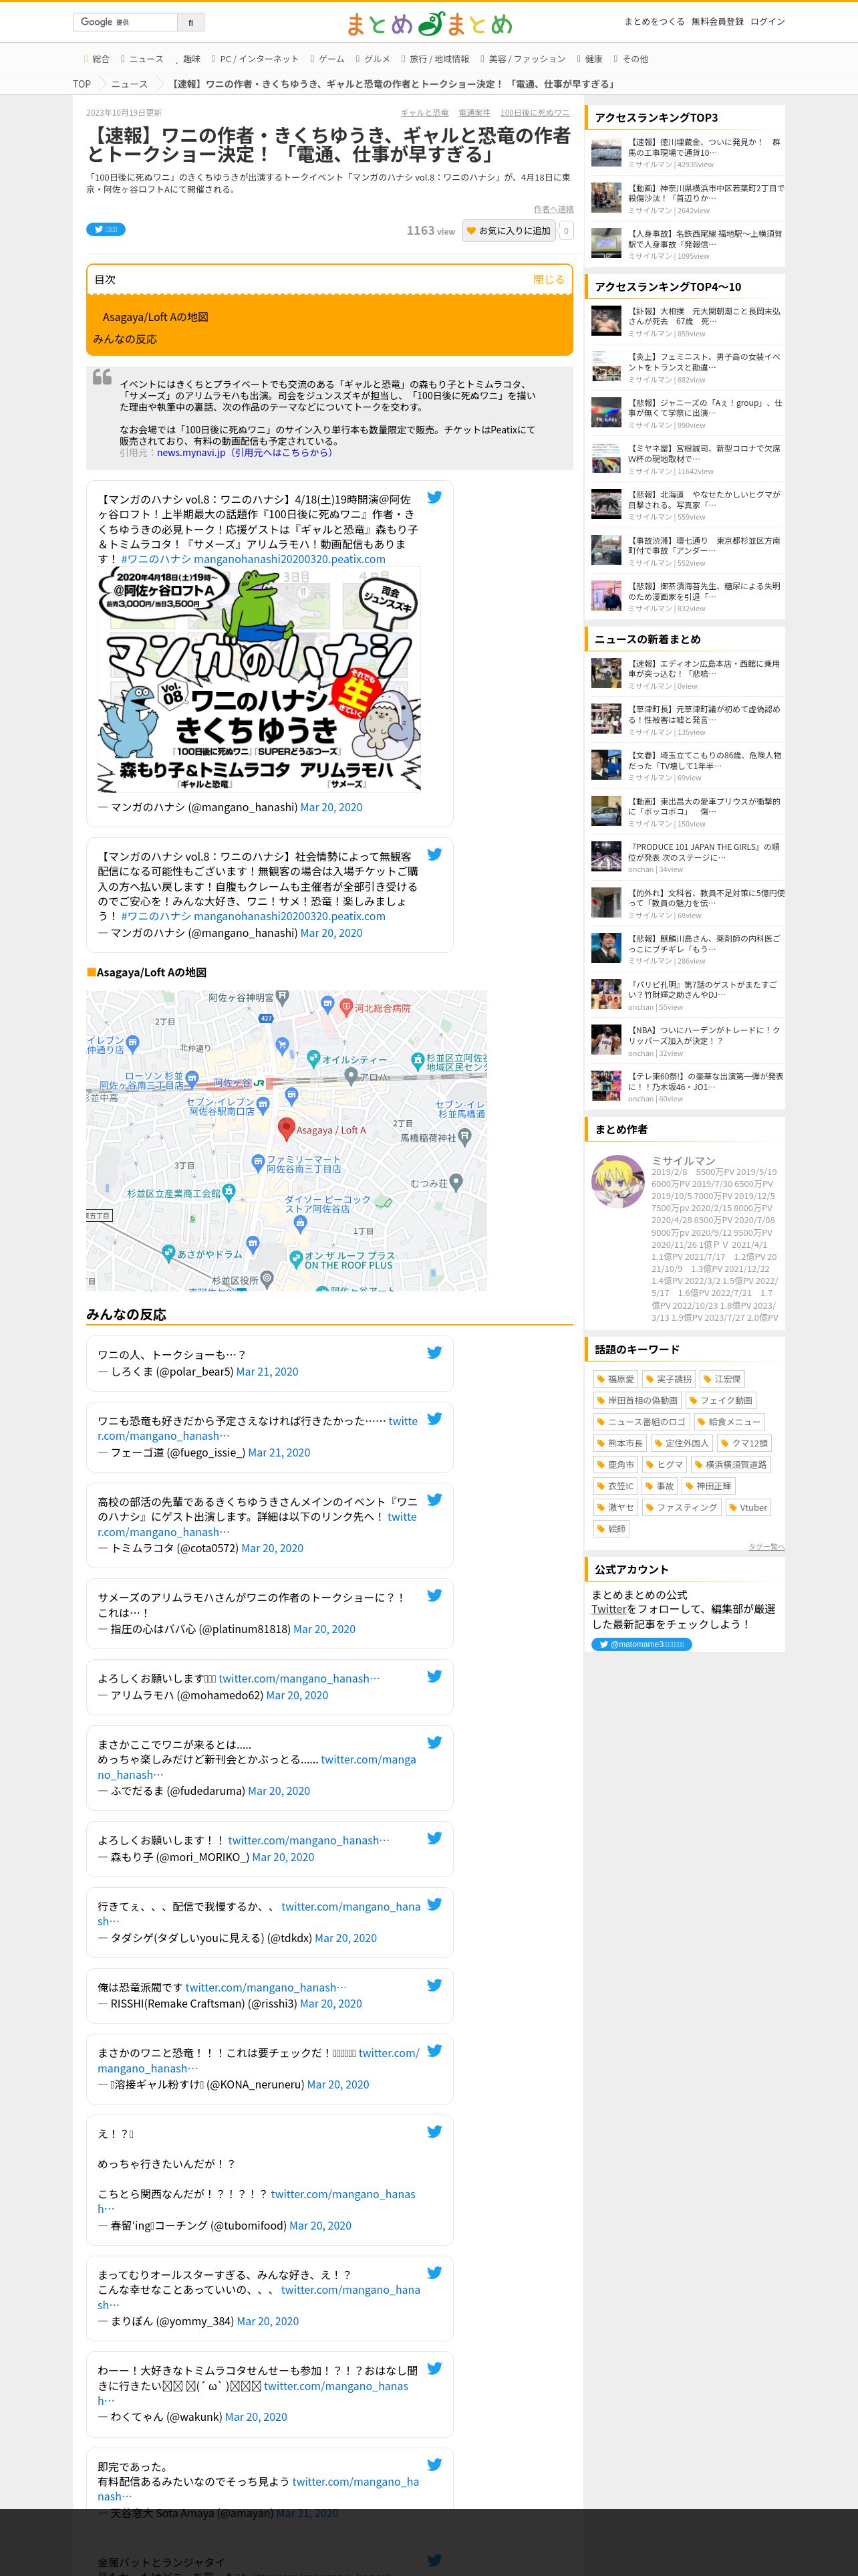
Task: Click Twitter icon on まりぽん tweet
Action: pos(434,2272)
